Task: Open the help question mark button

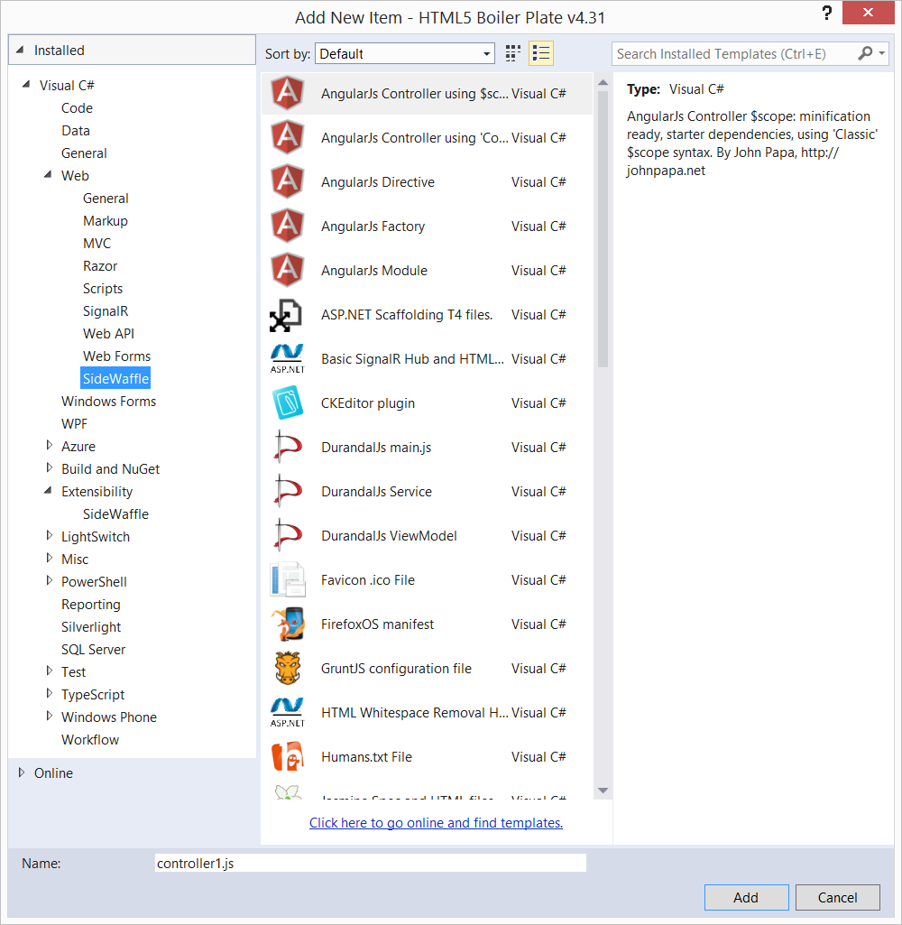Action: point(826,13)
